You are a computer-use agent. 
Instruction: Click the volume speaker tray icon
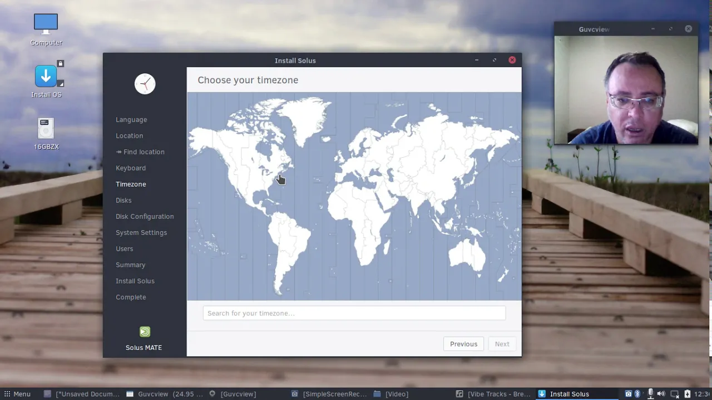pos(661,394)
